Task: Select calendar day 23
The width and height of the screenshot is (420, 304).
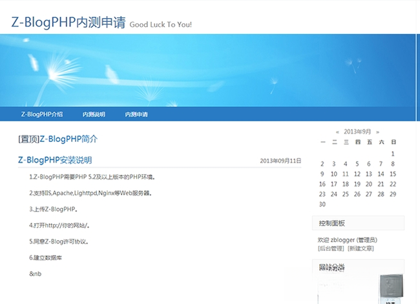Action: (x=322, y=194)
